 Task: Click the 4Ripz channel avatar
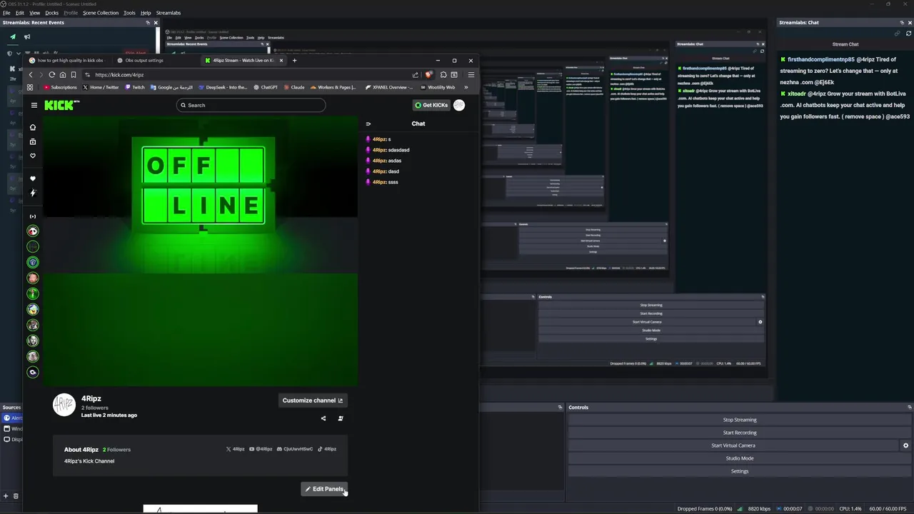tap(64, 405)
